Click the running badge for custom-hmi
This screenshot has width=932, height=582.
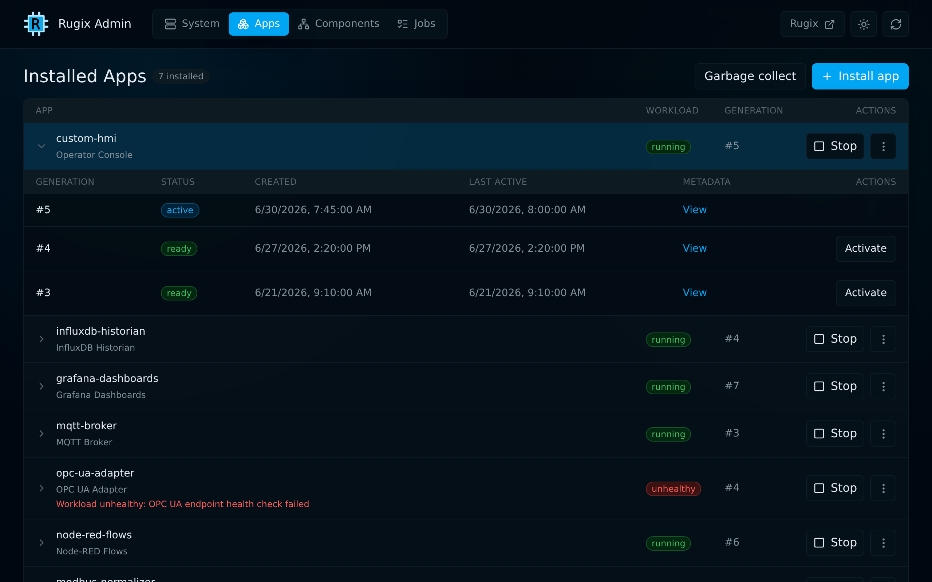(668, 147)
